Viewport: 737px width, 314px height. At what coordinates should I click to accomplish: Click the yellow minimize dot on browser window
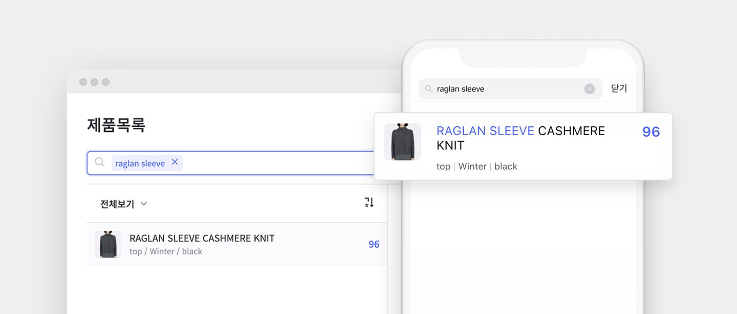(x=94, y=81)
